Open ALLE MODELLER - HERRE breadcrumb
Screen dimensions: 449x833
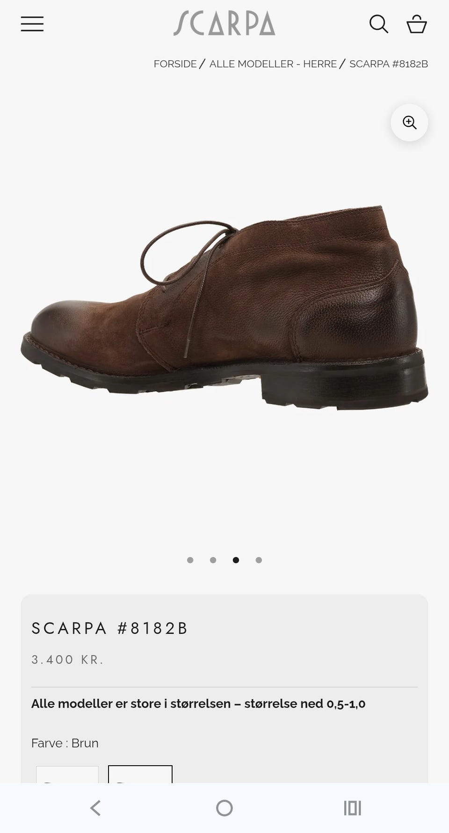coord(273,64)
